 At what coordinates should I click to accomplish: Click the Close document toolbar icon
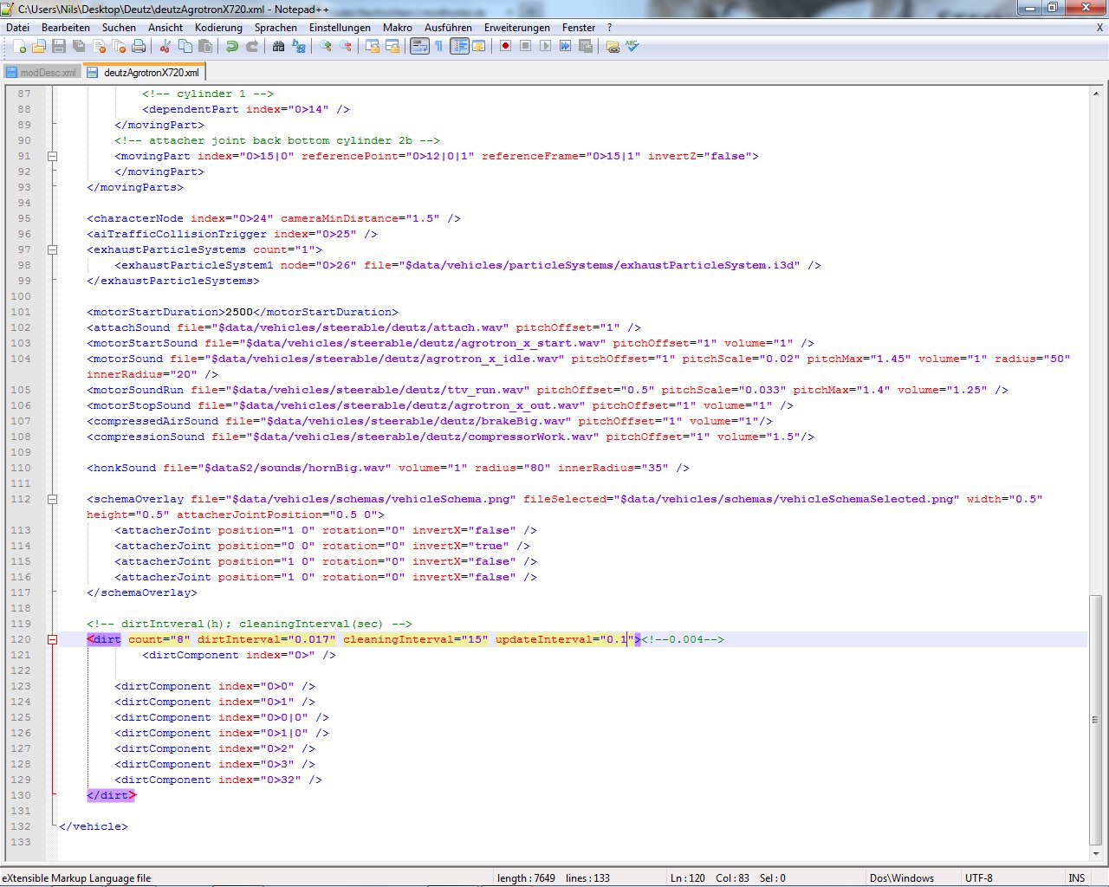[99, 46]
